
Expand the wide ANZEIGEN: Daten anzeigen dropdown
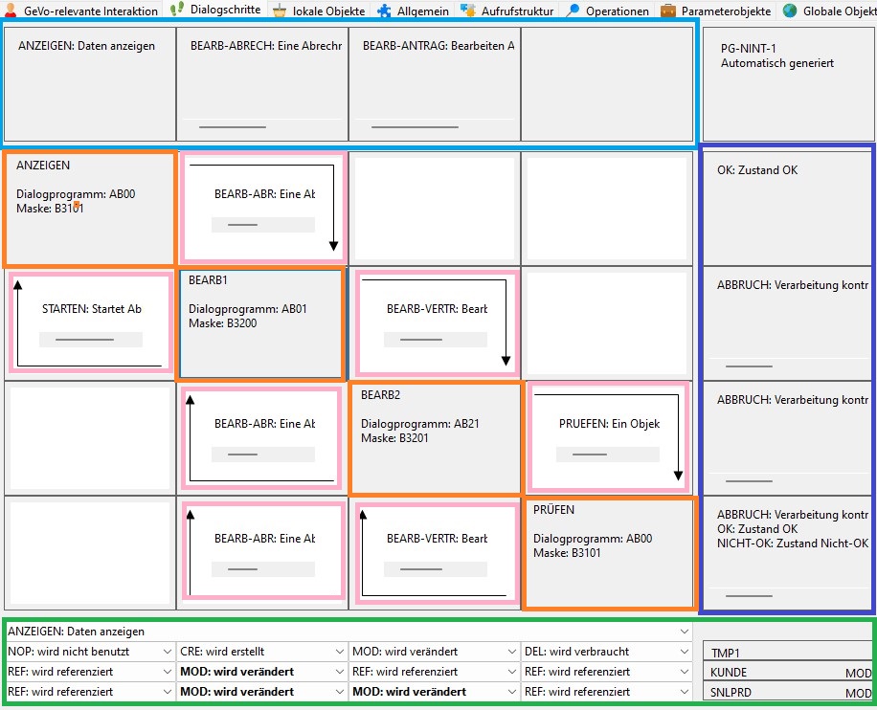point(684,632)
